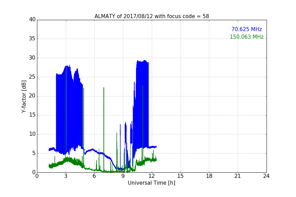Screen dimensions: 296x197
Task: Click the x-axis tick label '6'
Action: point(95,176)
